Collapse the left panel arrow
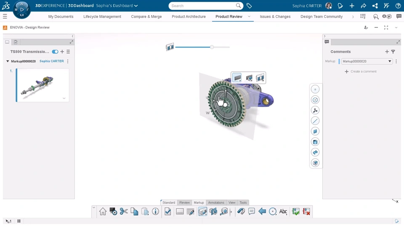Viewport: 404px width, 227px height. pyautogui.click(x=72, y=36)
